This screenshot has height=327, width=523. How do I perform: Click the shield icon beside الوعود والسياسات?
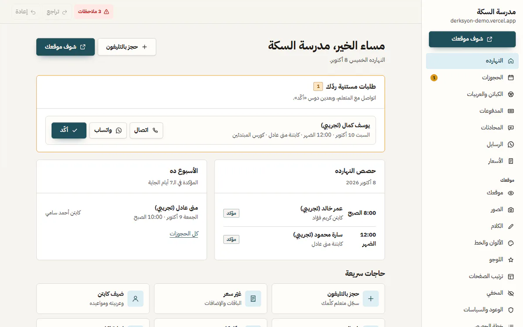coord(511,310)
